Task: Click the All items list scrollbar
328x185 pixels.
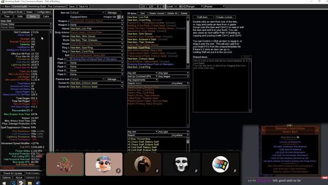Action: point(188,42)
